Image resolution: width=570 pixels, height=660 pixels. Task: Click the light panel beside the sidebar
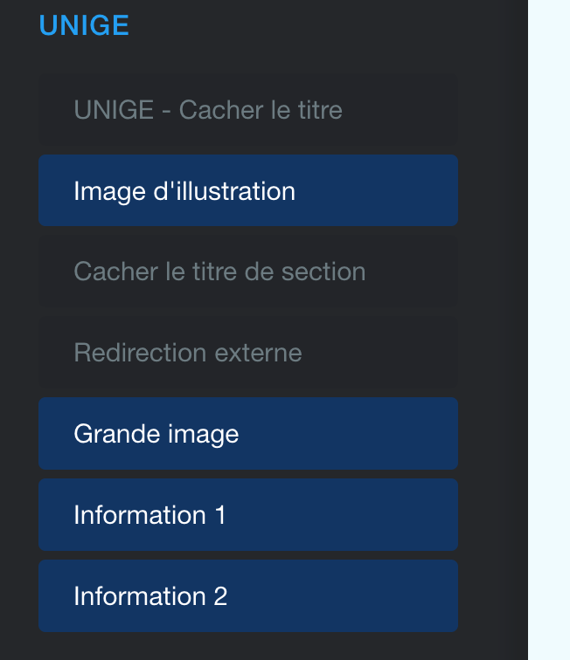click(549, 330)
